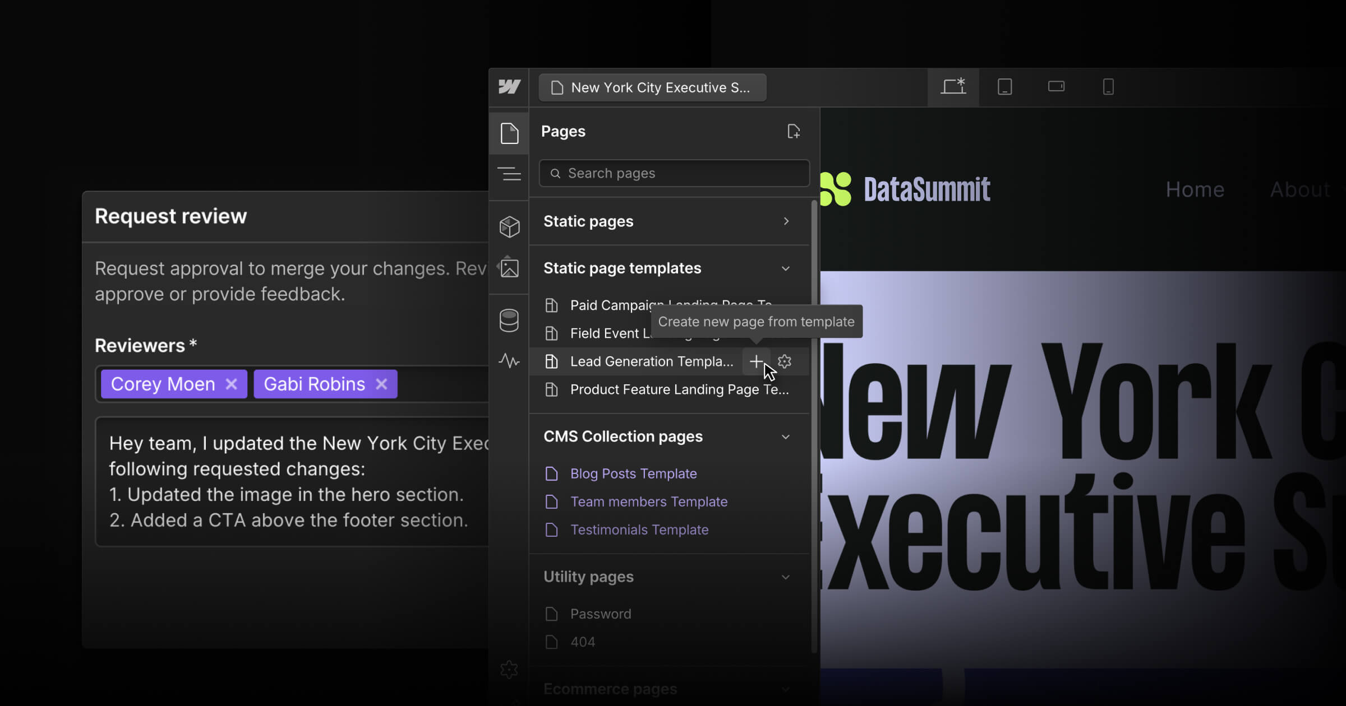This screenshot has width=1346, height=706.
Task: Remove Corey Moen from reviewers
Action: [231, 384]
